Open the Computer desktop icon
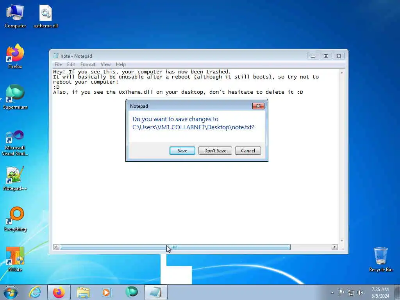This screenshot has height=300, width=400. [15, 16]
